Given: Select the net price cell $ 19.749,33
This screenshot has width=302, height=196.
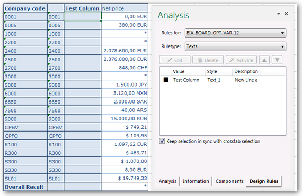Looking at the screenshot, I should click(125, 179).
